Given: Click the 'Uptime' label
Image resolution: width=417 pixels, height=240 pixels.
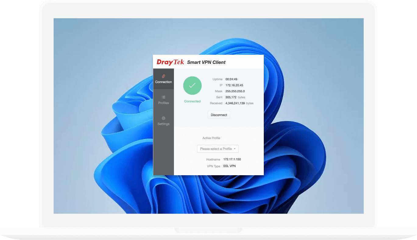Looking at the screenshot, I should pyautogui.click(x=217, y=79).
